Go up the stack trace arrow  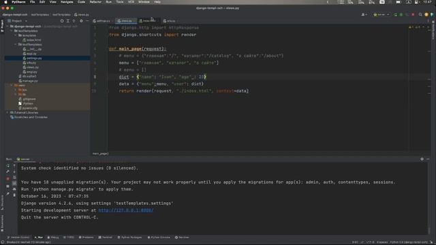coord(14,166)
